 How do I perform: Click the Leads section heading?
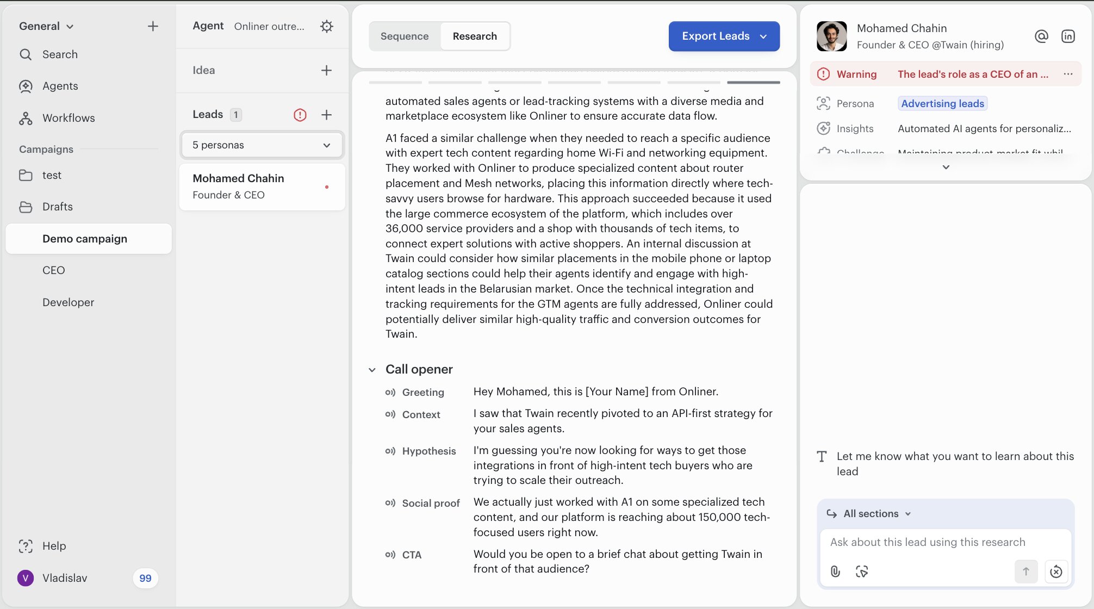coord(208,114)
